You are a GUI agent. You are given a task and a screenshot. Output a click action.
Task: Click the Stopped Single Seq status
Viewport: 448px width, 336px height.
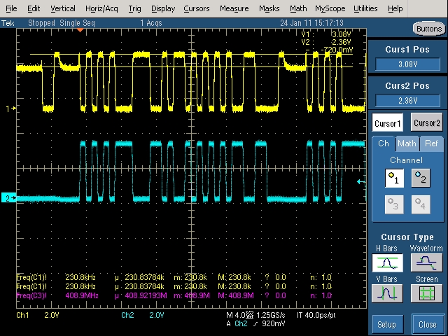[x=62, y=23]
